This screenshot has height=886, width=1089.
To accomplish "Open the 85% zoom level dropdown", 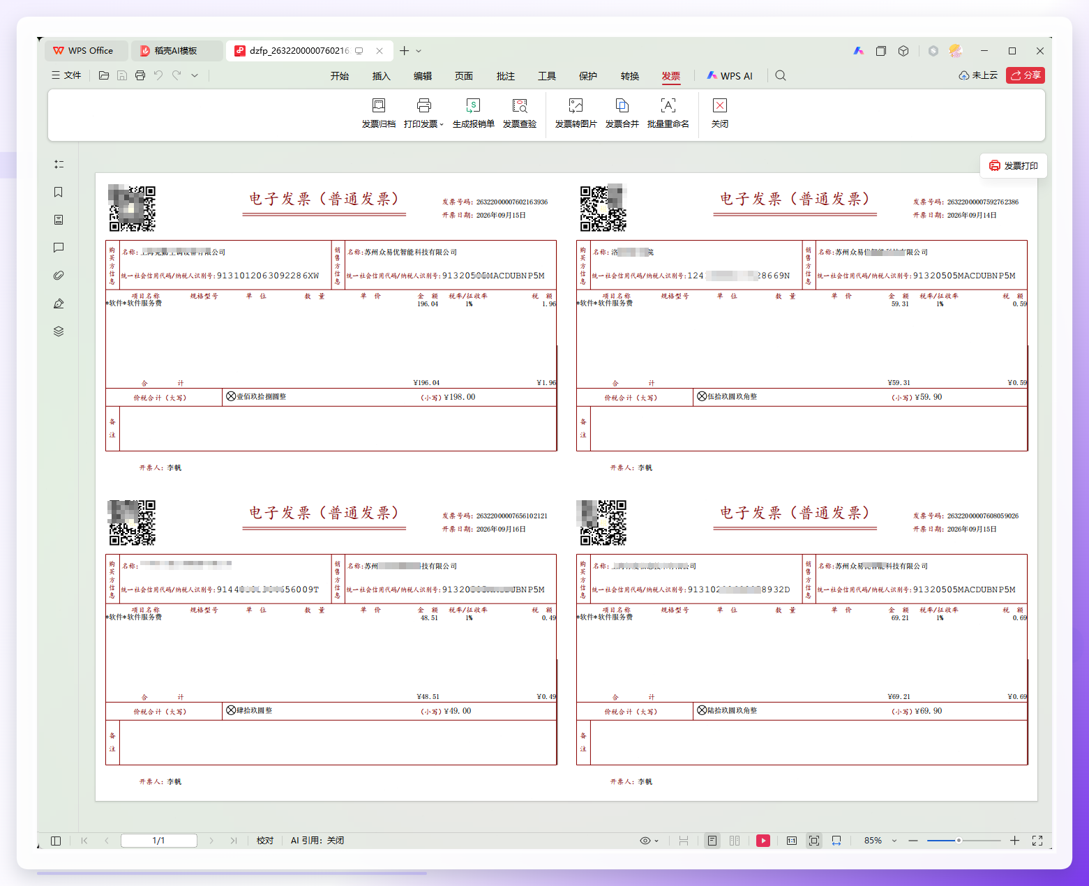I will pyautogui.click(x=880, y=841).
